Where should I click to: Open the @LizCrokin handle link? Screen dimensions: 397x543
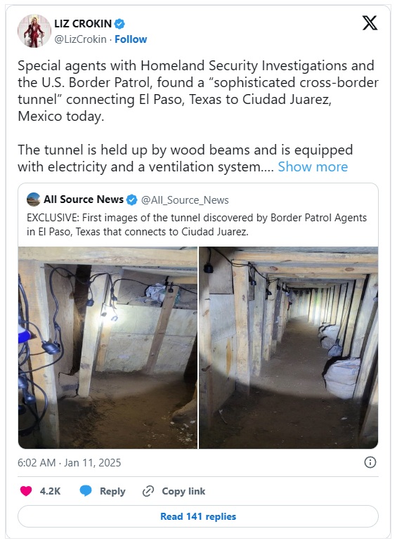[x=80, y=39]
